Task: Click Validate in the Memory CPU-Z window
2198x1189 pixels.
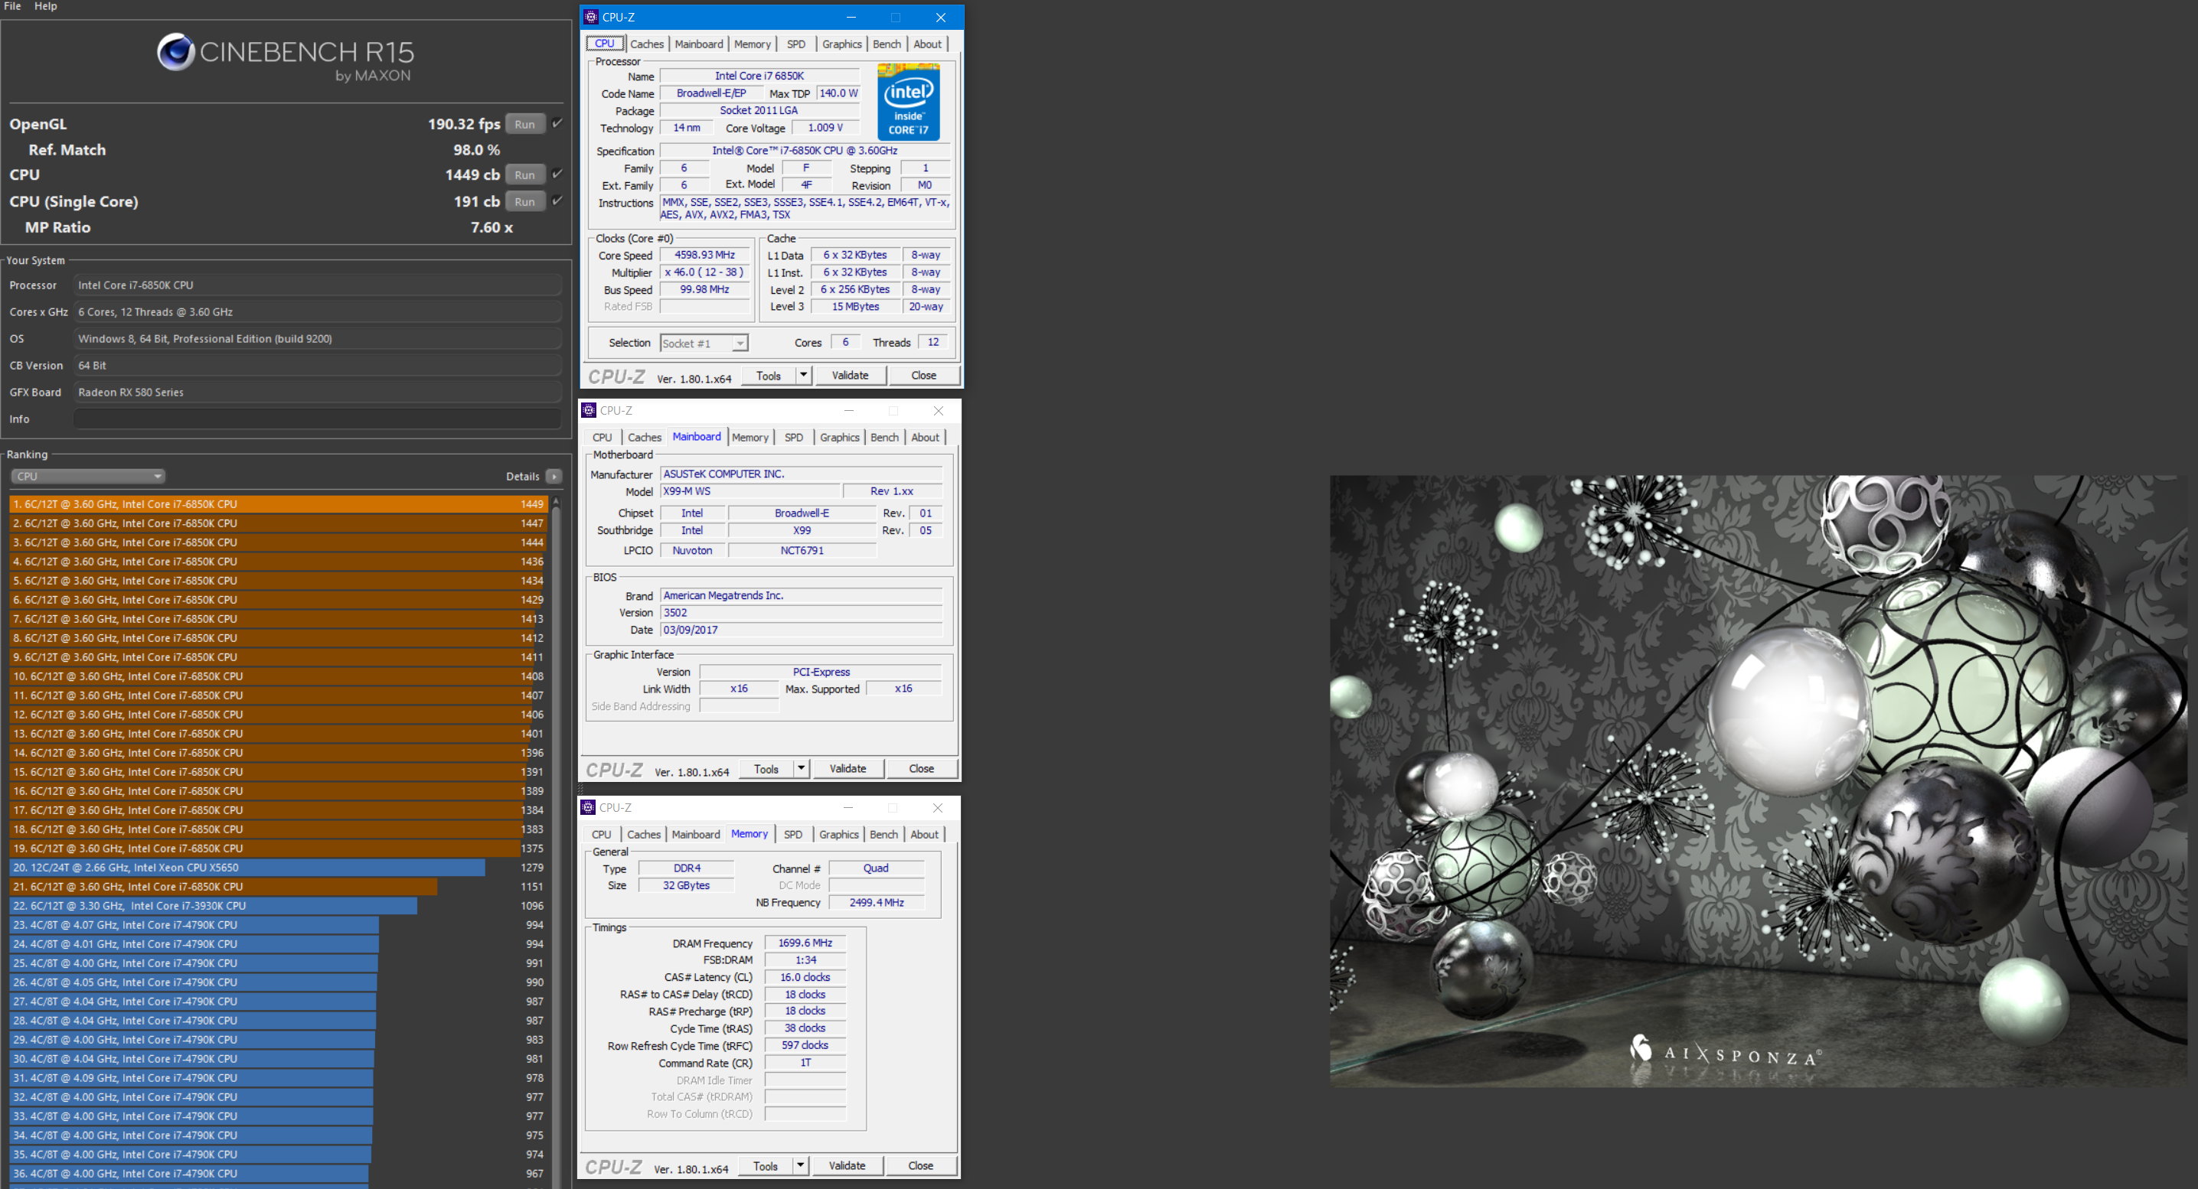Action: 847,1165
